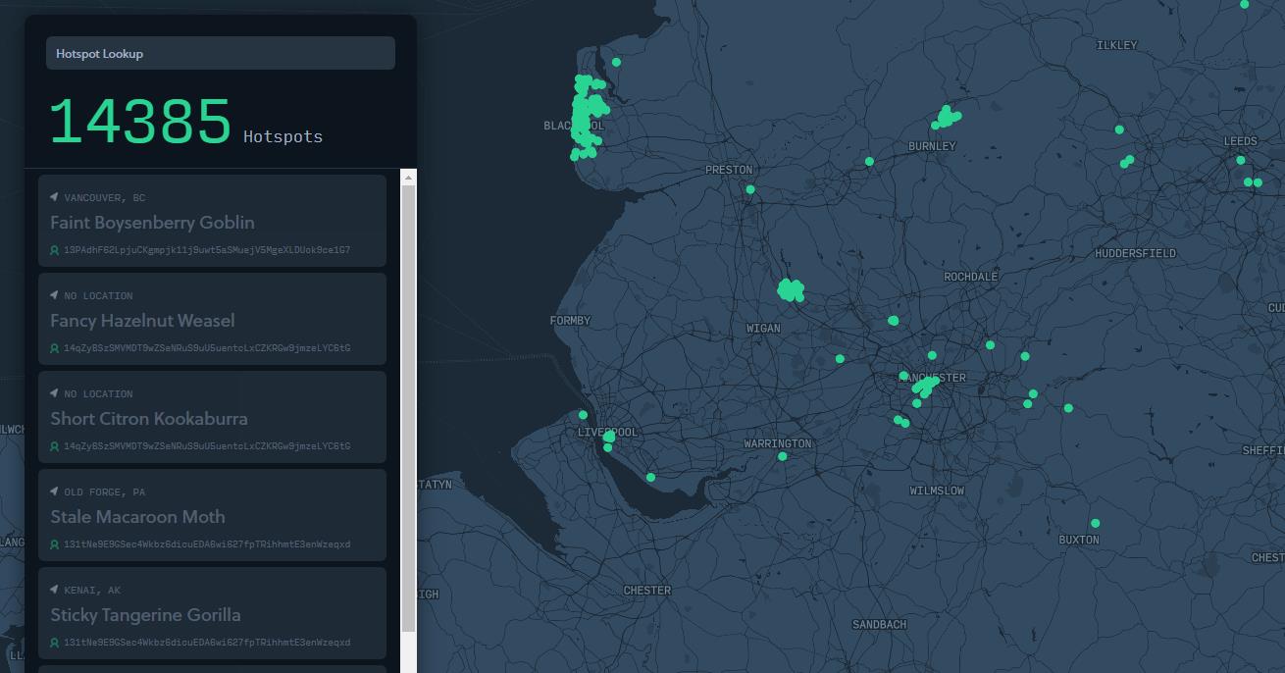Click location arrow icon beside Vancouver, BC

click(55, 197)
